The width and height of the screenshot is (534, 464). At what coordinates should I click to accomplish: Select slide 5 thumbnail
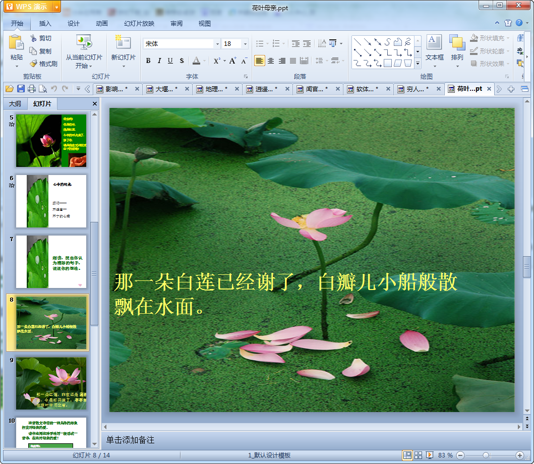(x=51, y=141)
